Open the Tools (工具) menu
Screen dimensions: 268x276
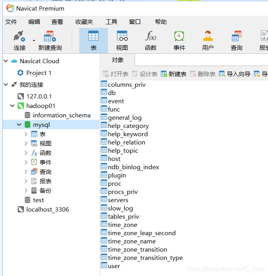111,22
